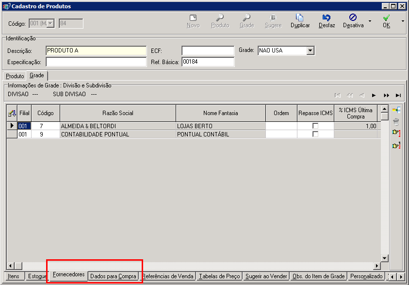Click the Ref. Básica field
The image size is (409, 285).
tap(208, 62)
